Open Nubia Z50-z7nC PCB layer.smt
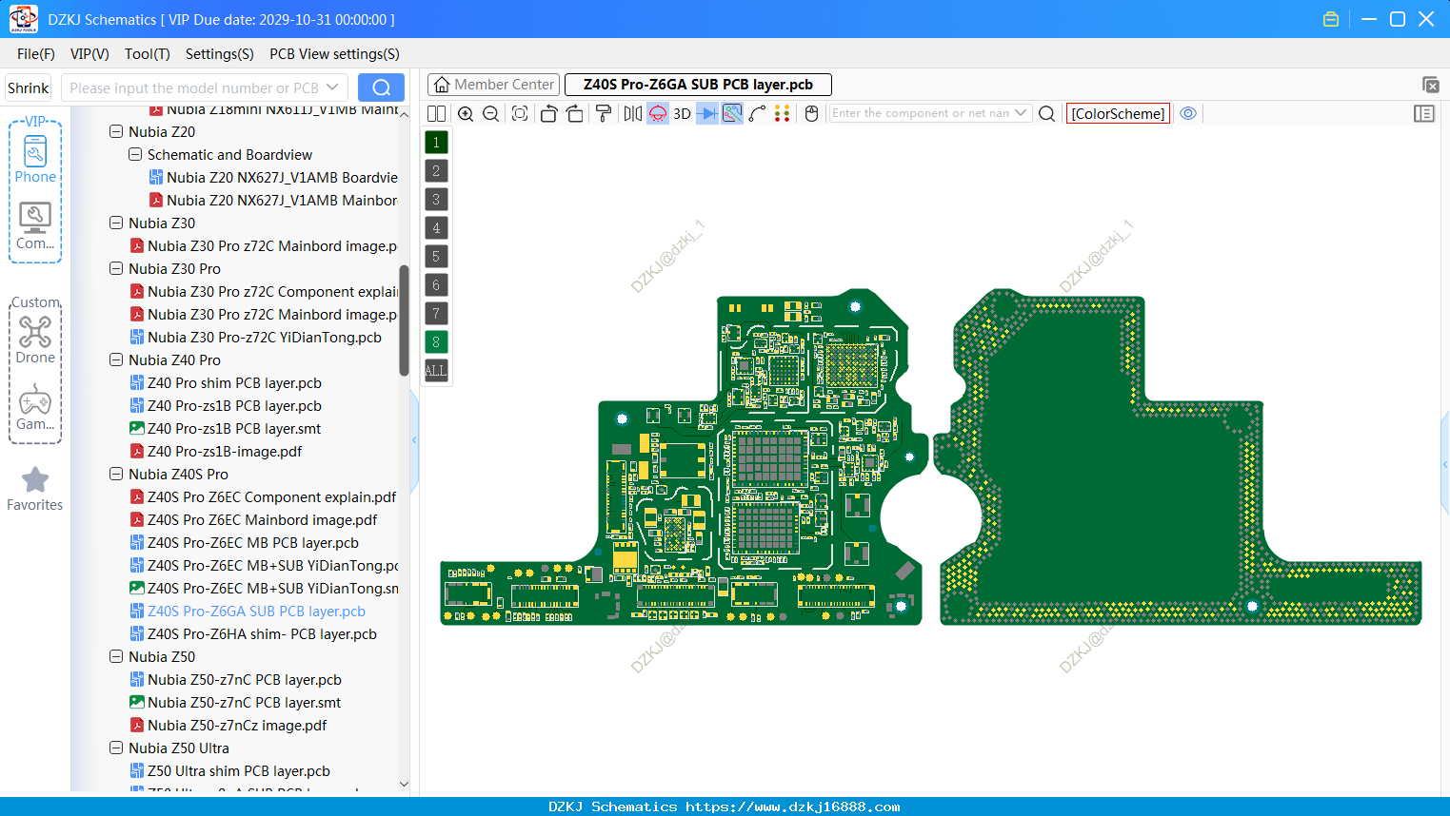1450x816 pixels. pyautogui.click(x=244, y=702)
